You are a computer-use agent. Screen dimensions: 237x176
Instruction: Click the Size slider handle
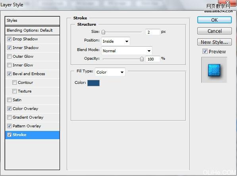tap(103, 32)
